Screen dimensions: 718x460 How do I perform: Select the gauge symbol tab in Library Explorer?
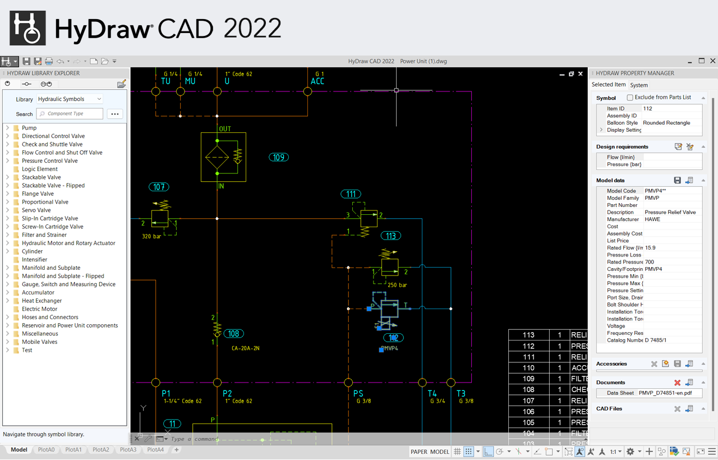pos(8,84)
